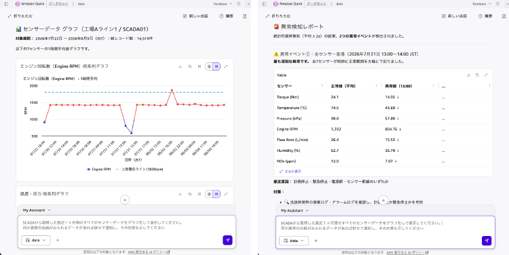Switch 温度・圧力 chart to data view
The height and width of the screenshot is (255, 509).
click(209, 194)
